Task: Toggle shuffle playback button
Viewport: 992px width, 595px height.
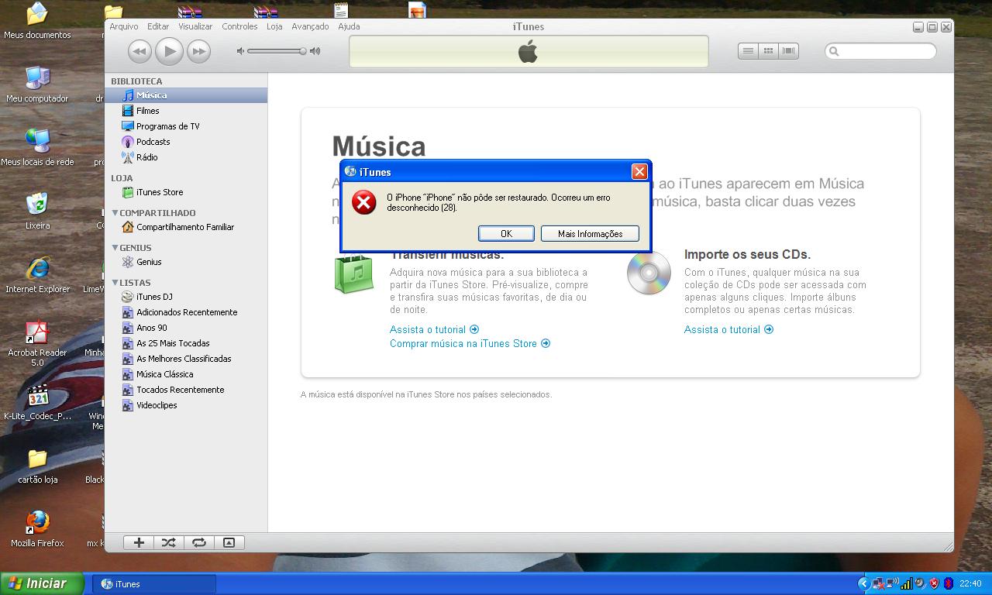Action: pos(168,543)
